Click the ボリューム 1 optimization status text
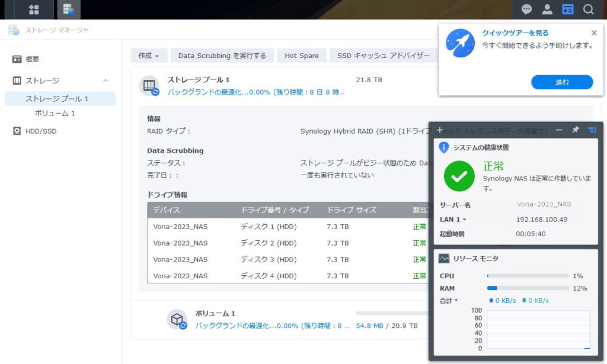607x364 pixels. pos(272,326)
